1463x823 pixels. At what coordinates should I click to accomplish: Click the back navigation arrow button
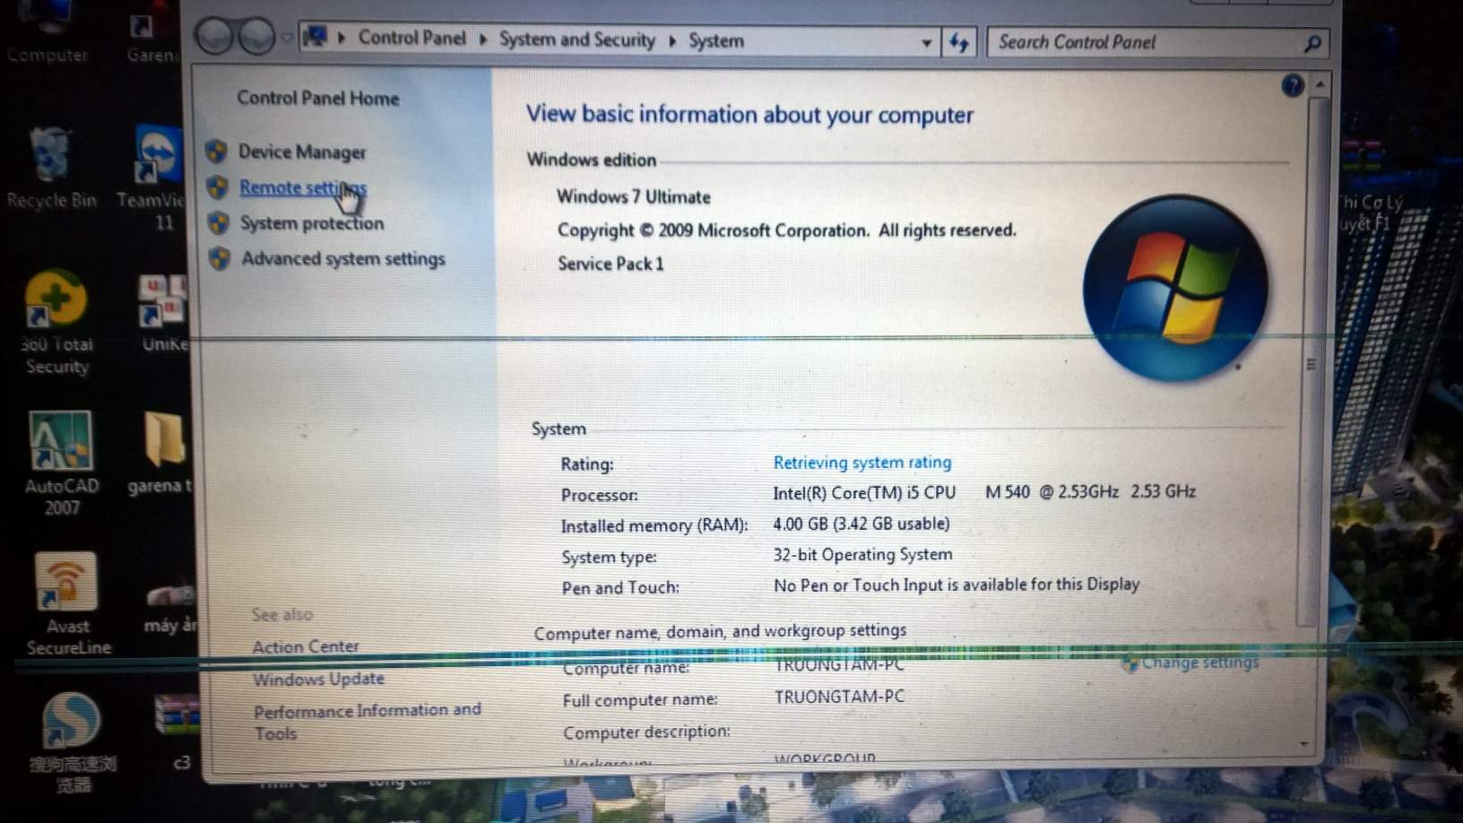(x=214, y=37)
